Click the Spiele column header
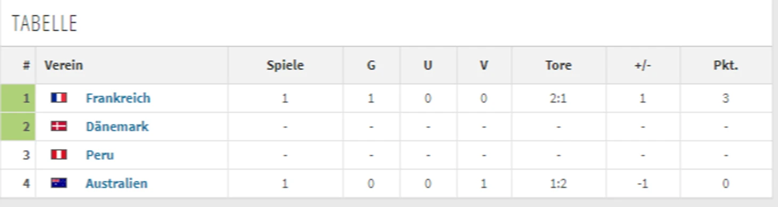Viewport: 778px width, 207px height. point(285,65)
